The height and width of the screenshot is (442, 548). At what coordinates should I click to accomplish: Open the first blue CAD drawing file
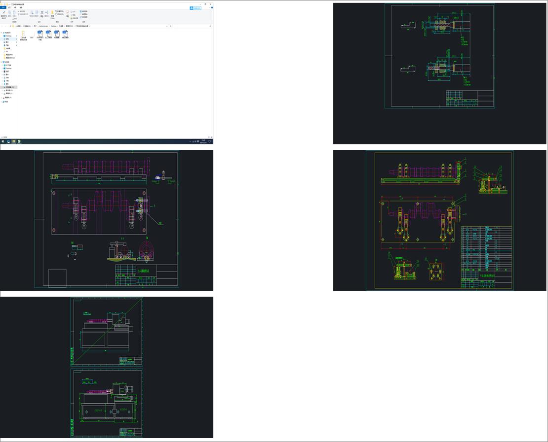point(40,34)
